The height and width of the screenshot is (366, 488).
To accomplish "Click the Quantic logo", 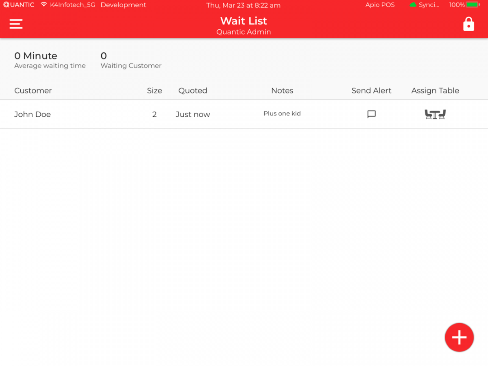I will pos(18,5).
